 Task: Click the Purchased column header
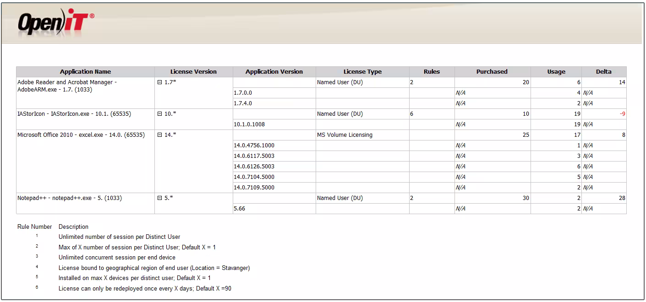click(x=492, y=72)
